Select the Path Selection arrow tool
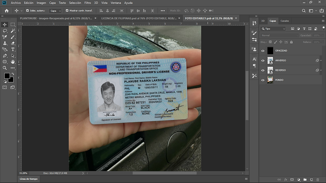Viewport: 326px width, 183px height. (13, 55)
